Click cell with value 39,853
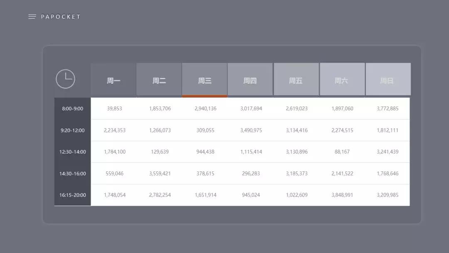Image resolution: width=449 pixels, height=253 pixels. click(114, 109)
